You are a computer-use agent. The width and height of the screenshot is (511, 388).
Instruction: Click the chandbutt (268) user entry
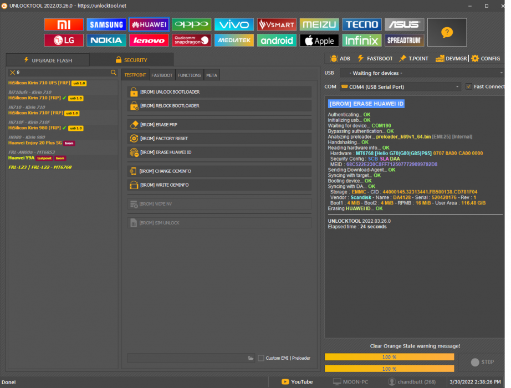(x=412, y=382)
